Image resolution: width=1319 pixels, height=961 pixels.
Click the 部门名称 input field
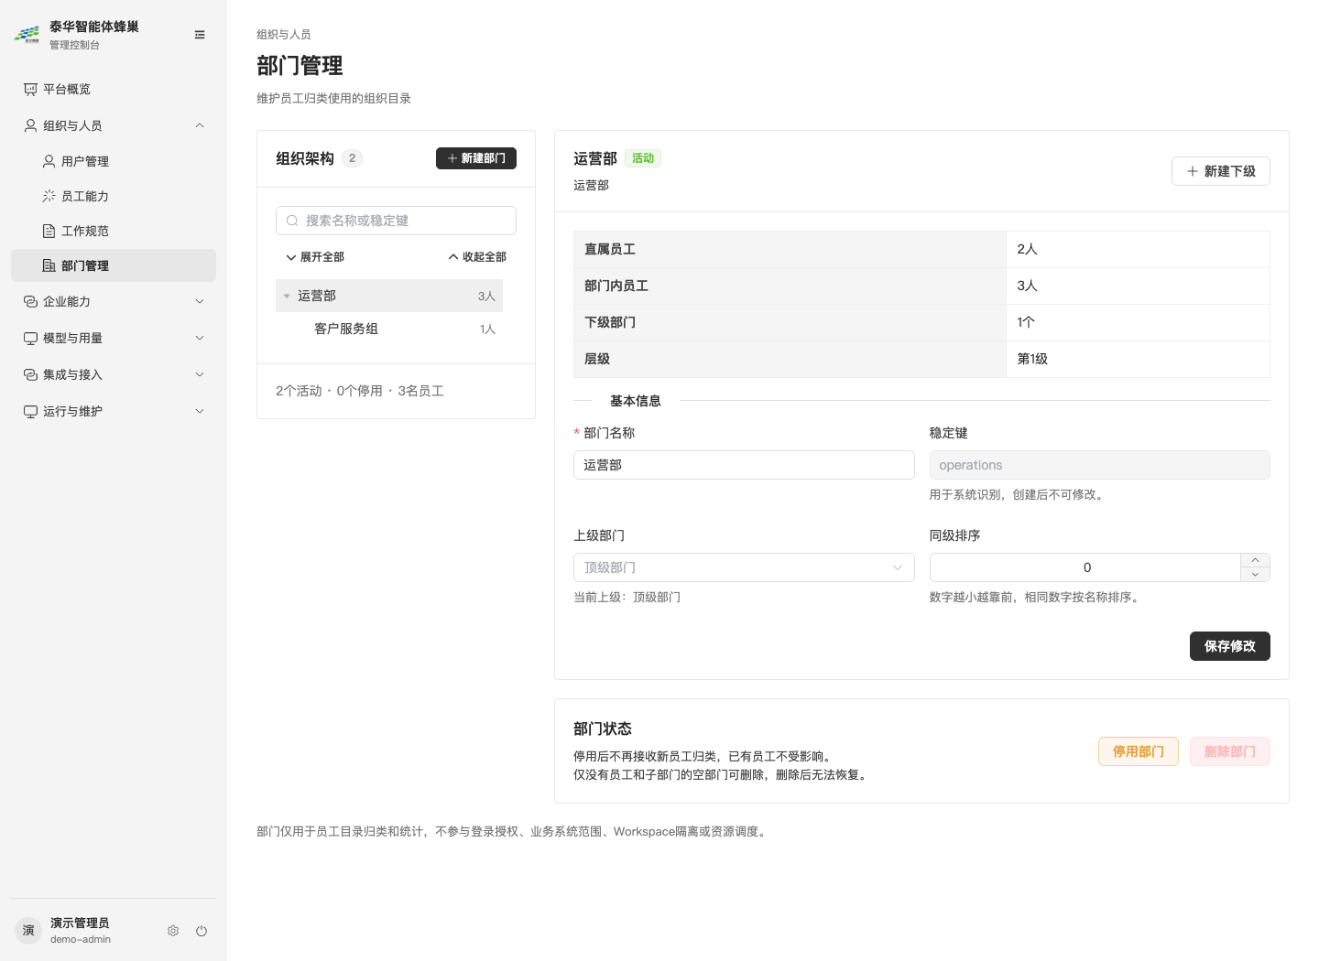point(744,465)
